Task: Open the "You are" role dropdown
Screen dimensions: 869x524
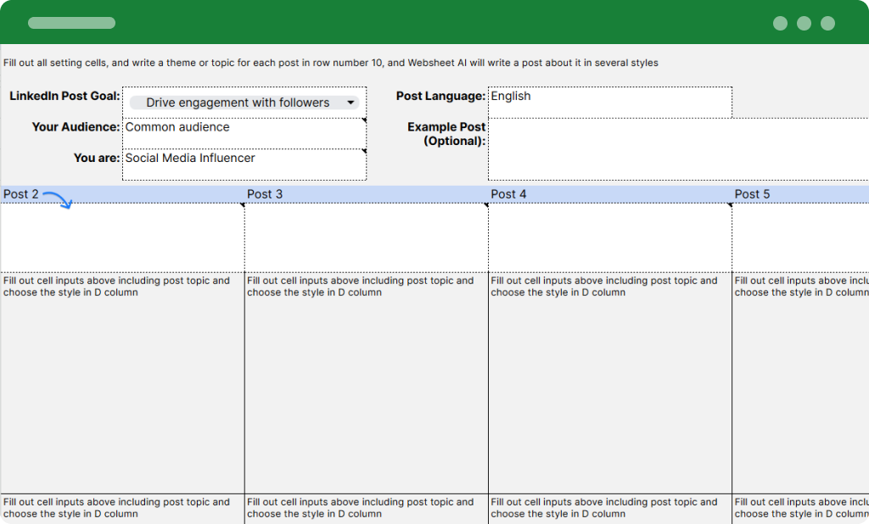Action: coord(245,160)
